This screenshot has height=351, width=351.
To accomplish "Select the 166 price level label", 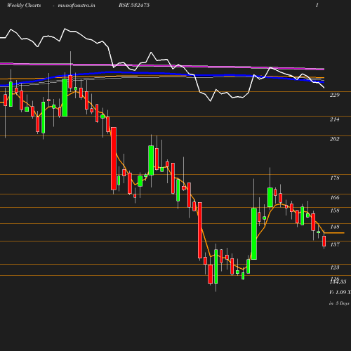I will point(335,197).
